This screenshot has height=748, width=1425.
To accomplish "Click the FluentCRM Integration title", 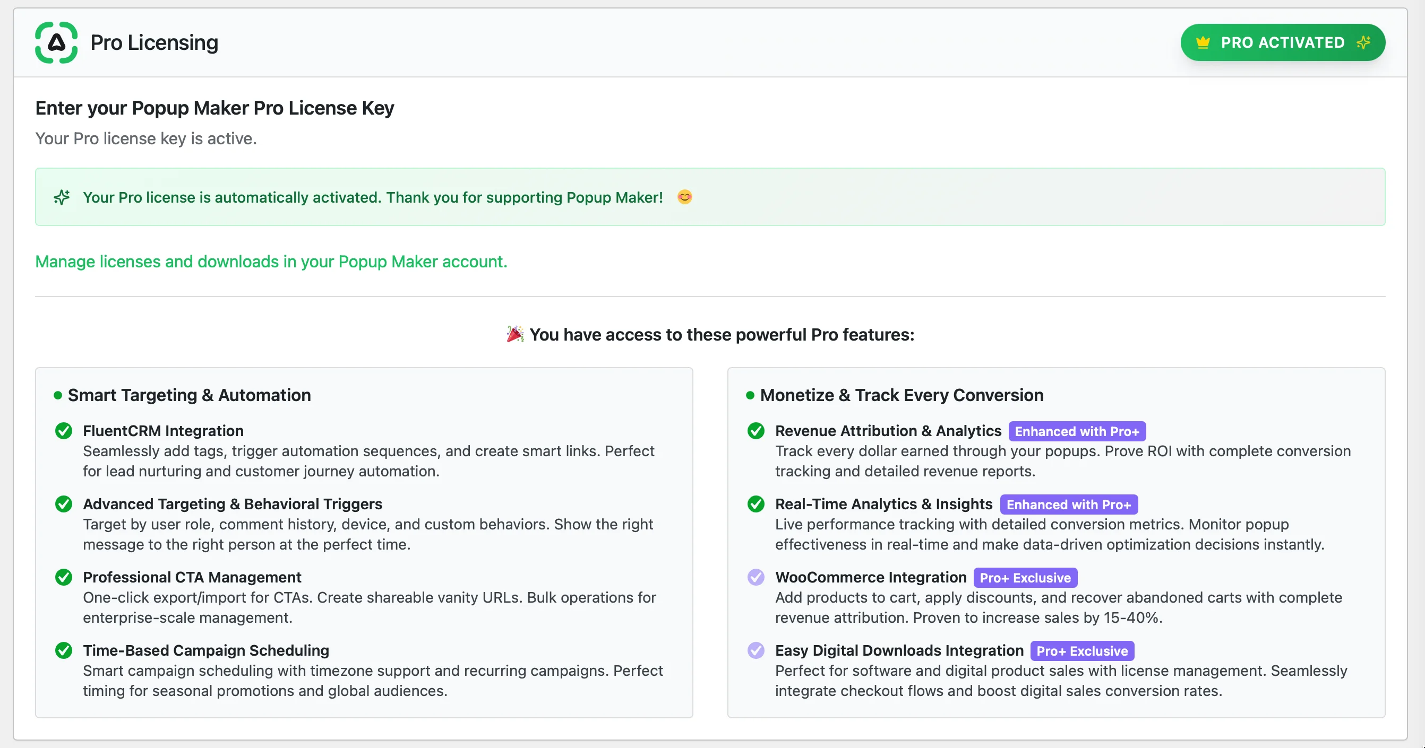I will 163,431.
